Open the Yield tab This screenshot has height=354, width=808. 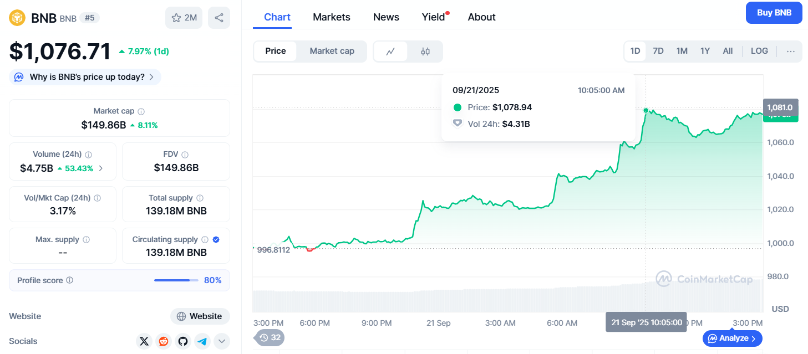click(x=434, y=17)
